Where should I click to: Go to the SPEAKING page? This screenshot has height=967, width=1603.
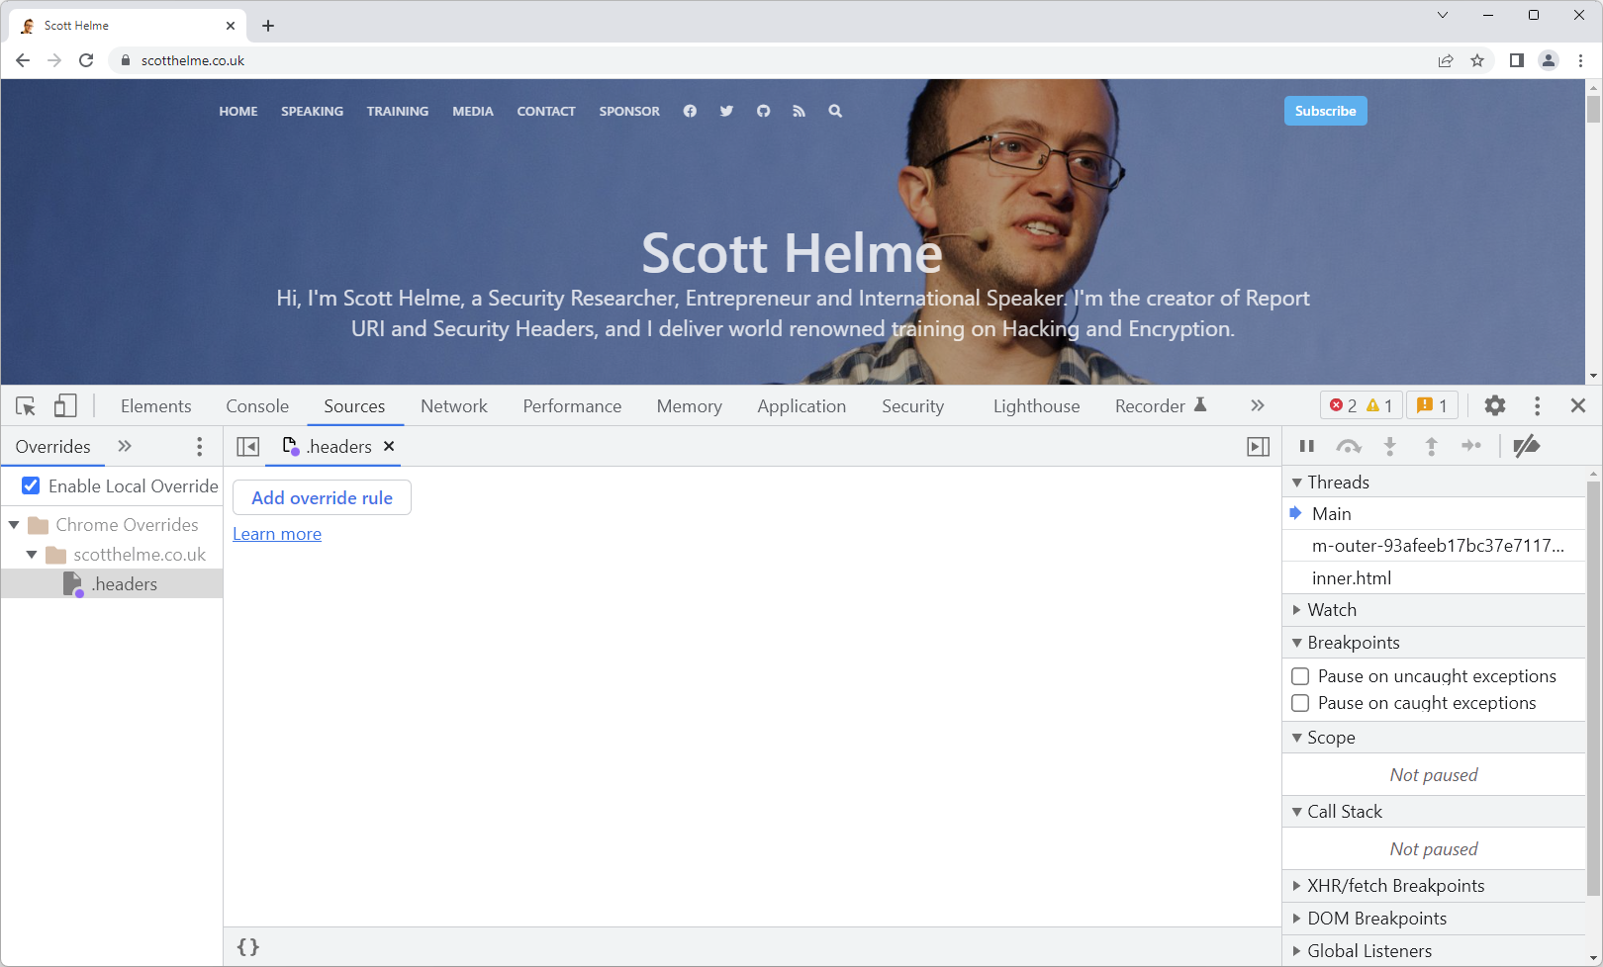click(x=312, y=111)
